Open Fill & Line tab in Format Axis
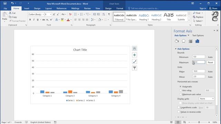 tap(176, 41)
